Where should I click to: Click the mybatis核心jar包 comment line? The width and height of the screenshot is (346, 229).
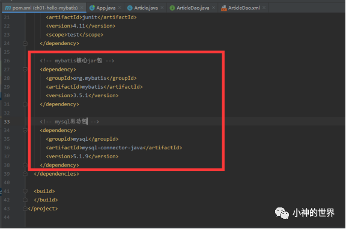(77, 61)
